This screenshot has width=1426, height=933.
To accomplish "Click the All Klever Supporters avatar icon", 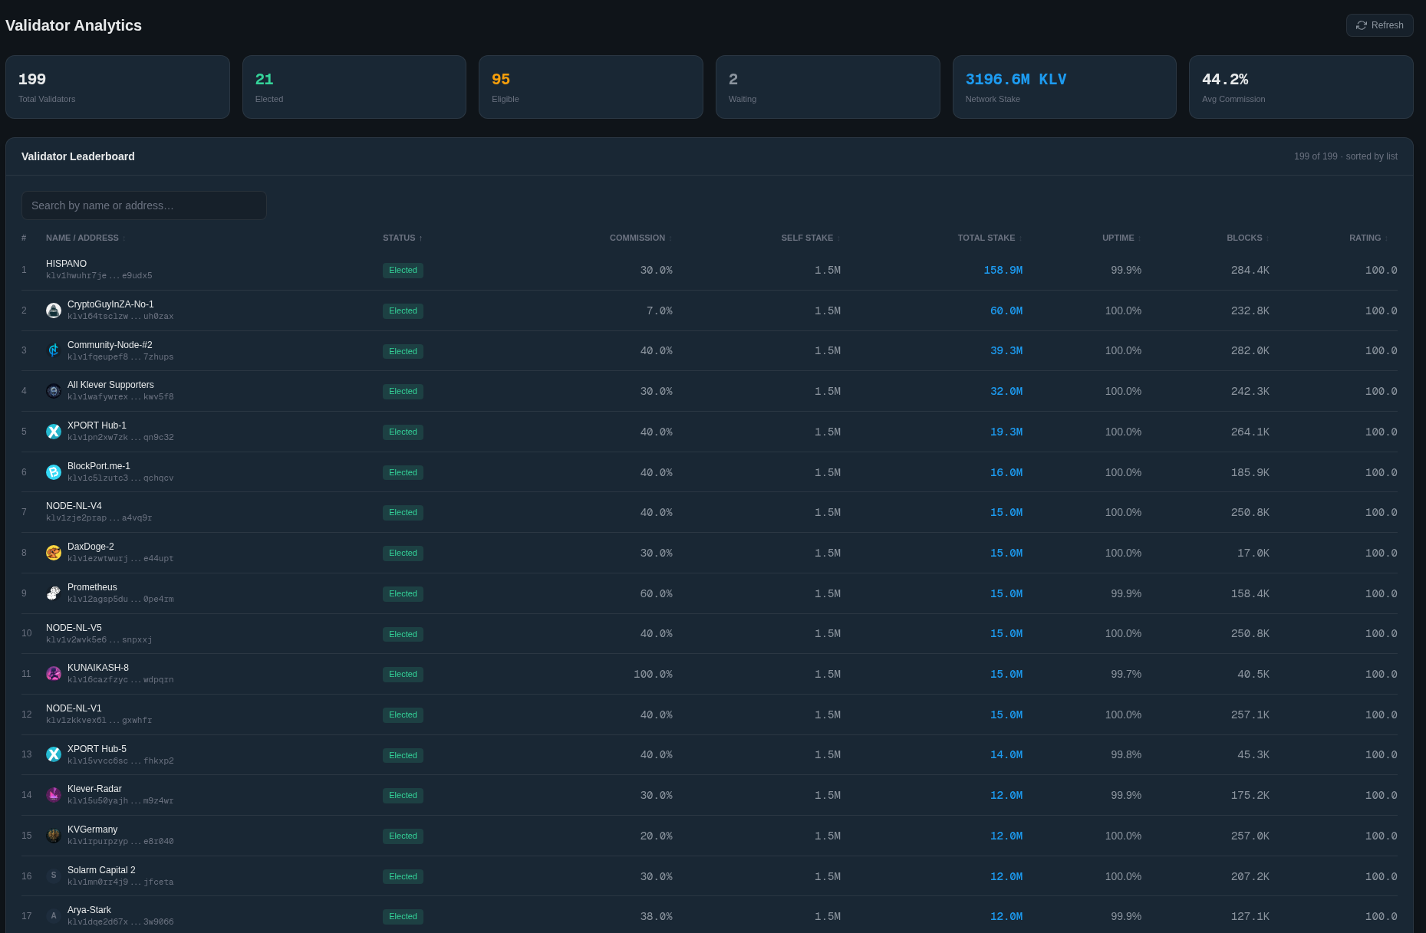I will tap(54, 391).
